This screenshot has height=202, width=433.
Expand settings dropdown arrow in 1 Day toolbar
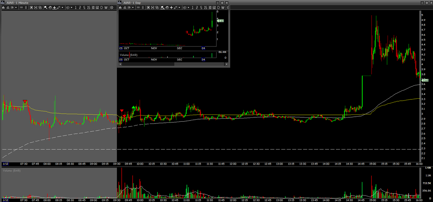pyautogui.click(x=133, y=8)
